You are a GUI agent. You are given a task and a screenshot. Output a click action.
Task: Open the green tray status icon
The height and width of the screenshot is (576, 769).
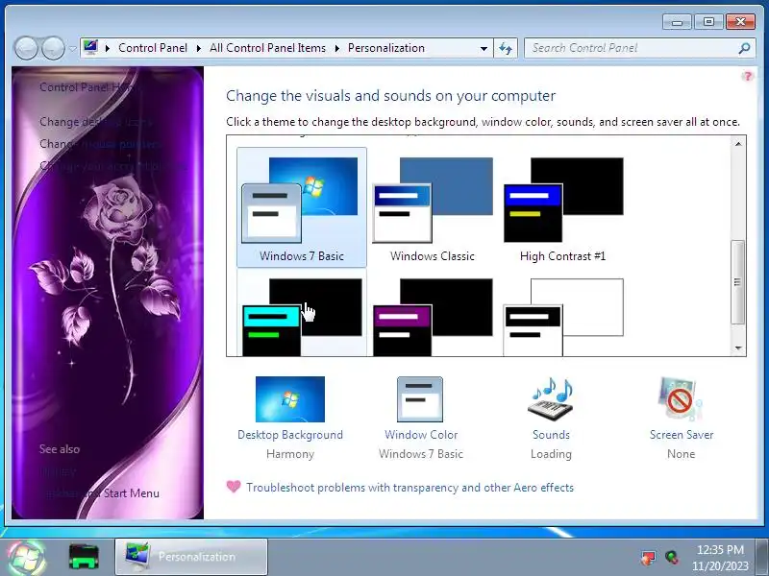coord(672,558)
